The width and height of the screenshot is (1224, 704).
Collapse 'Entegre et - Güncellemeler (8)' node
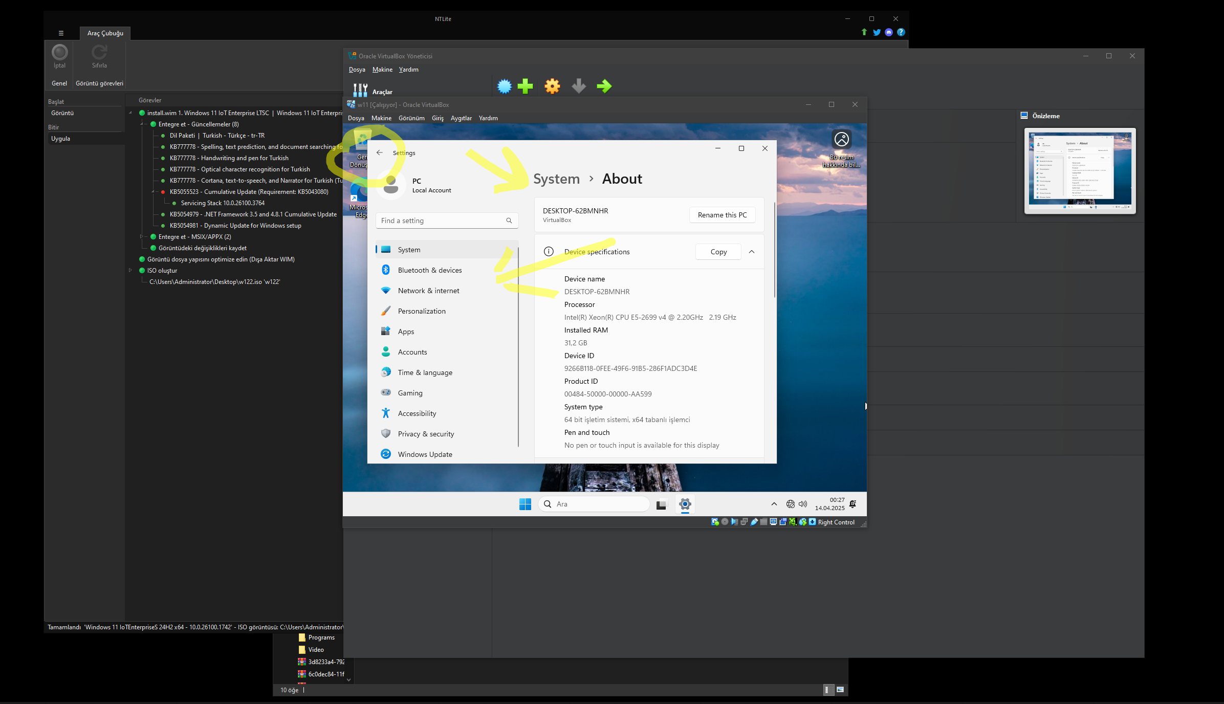(x=142, y=124)
